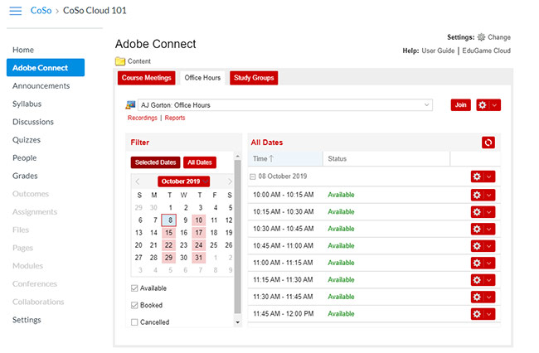Sort by Time column arrow
The width and height of the screenshot is (539, 353).
pos(271,158)
